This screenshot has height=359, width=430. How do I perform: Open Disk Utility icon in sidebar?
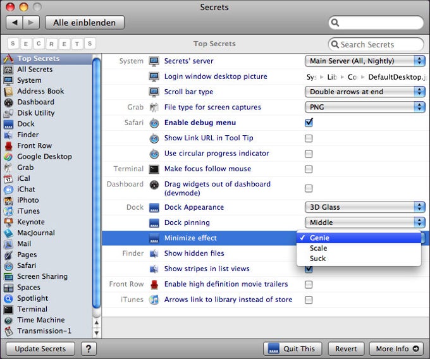click(8, 113)
